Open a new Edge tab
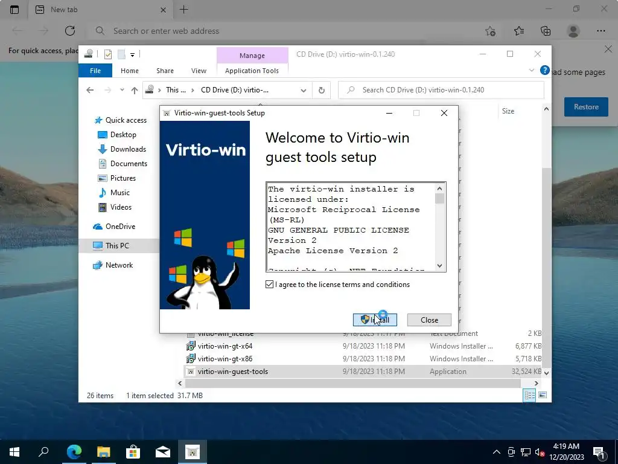Image resolution: width=618 pixels, height=464 pixels. (x=183, y=10)
